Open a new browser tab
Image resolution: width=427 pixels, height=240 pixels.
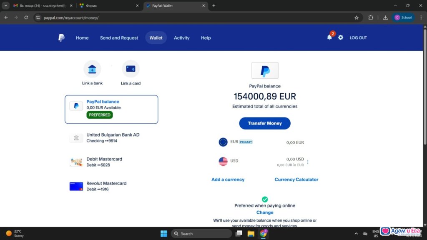tap(214, 5)
